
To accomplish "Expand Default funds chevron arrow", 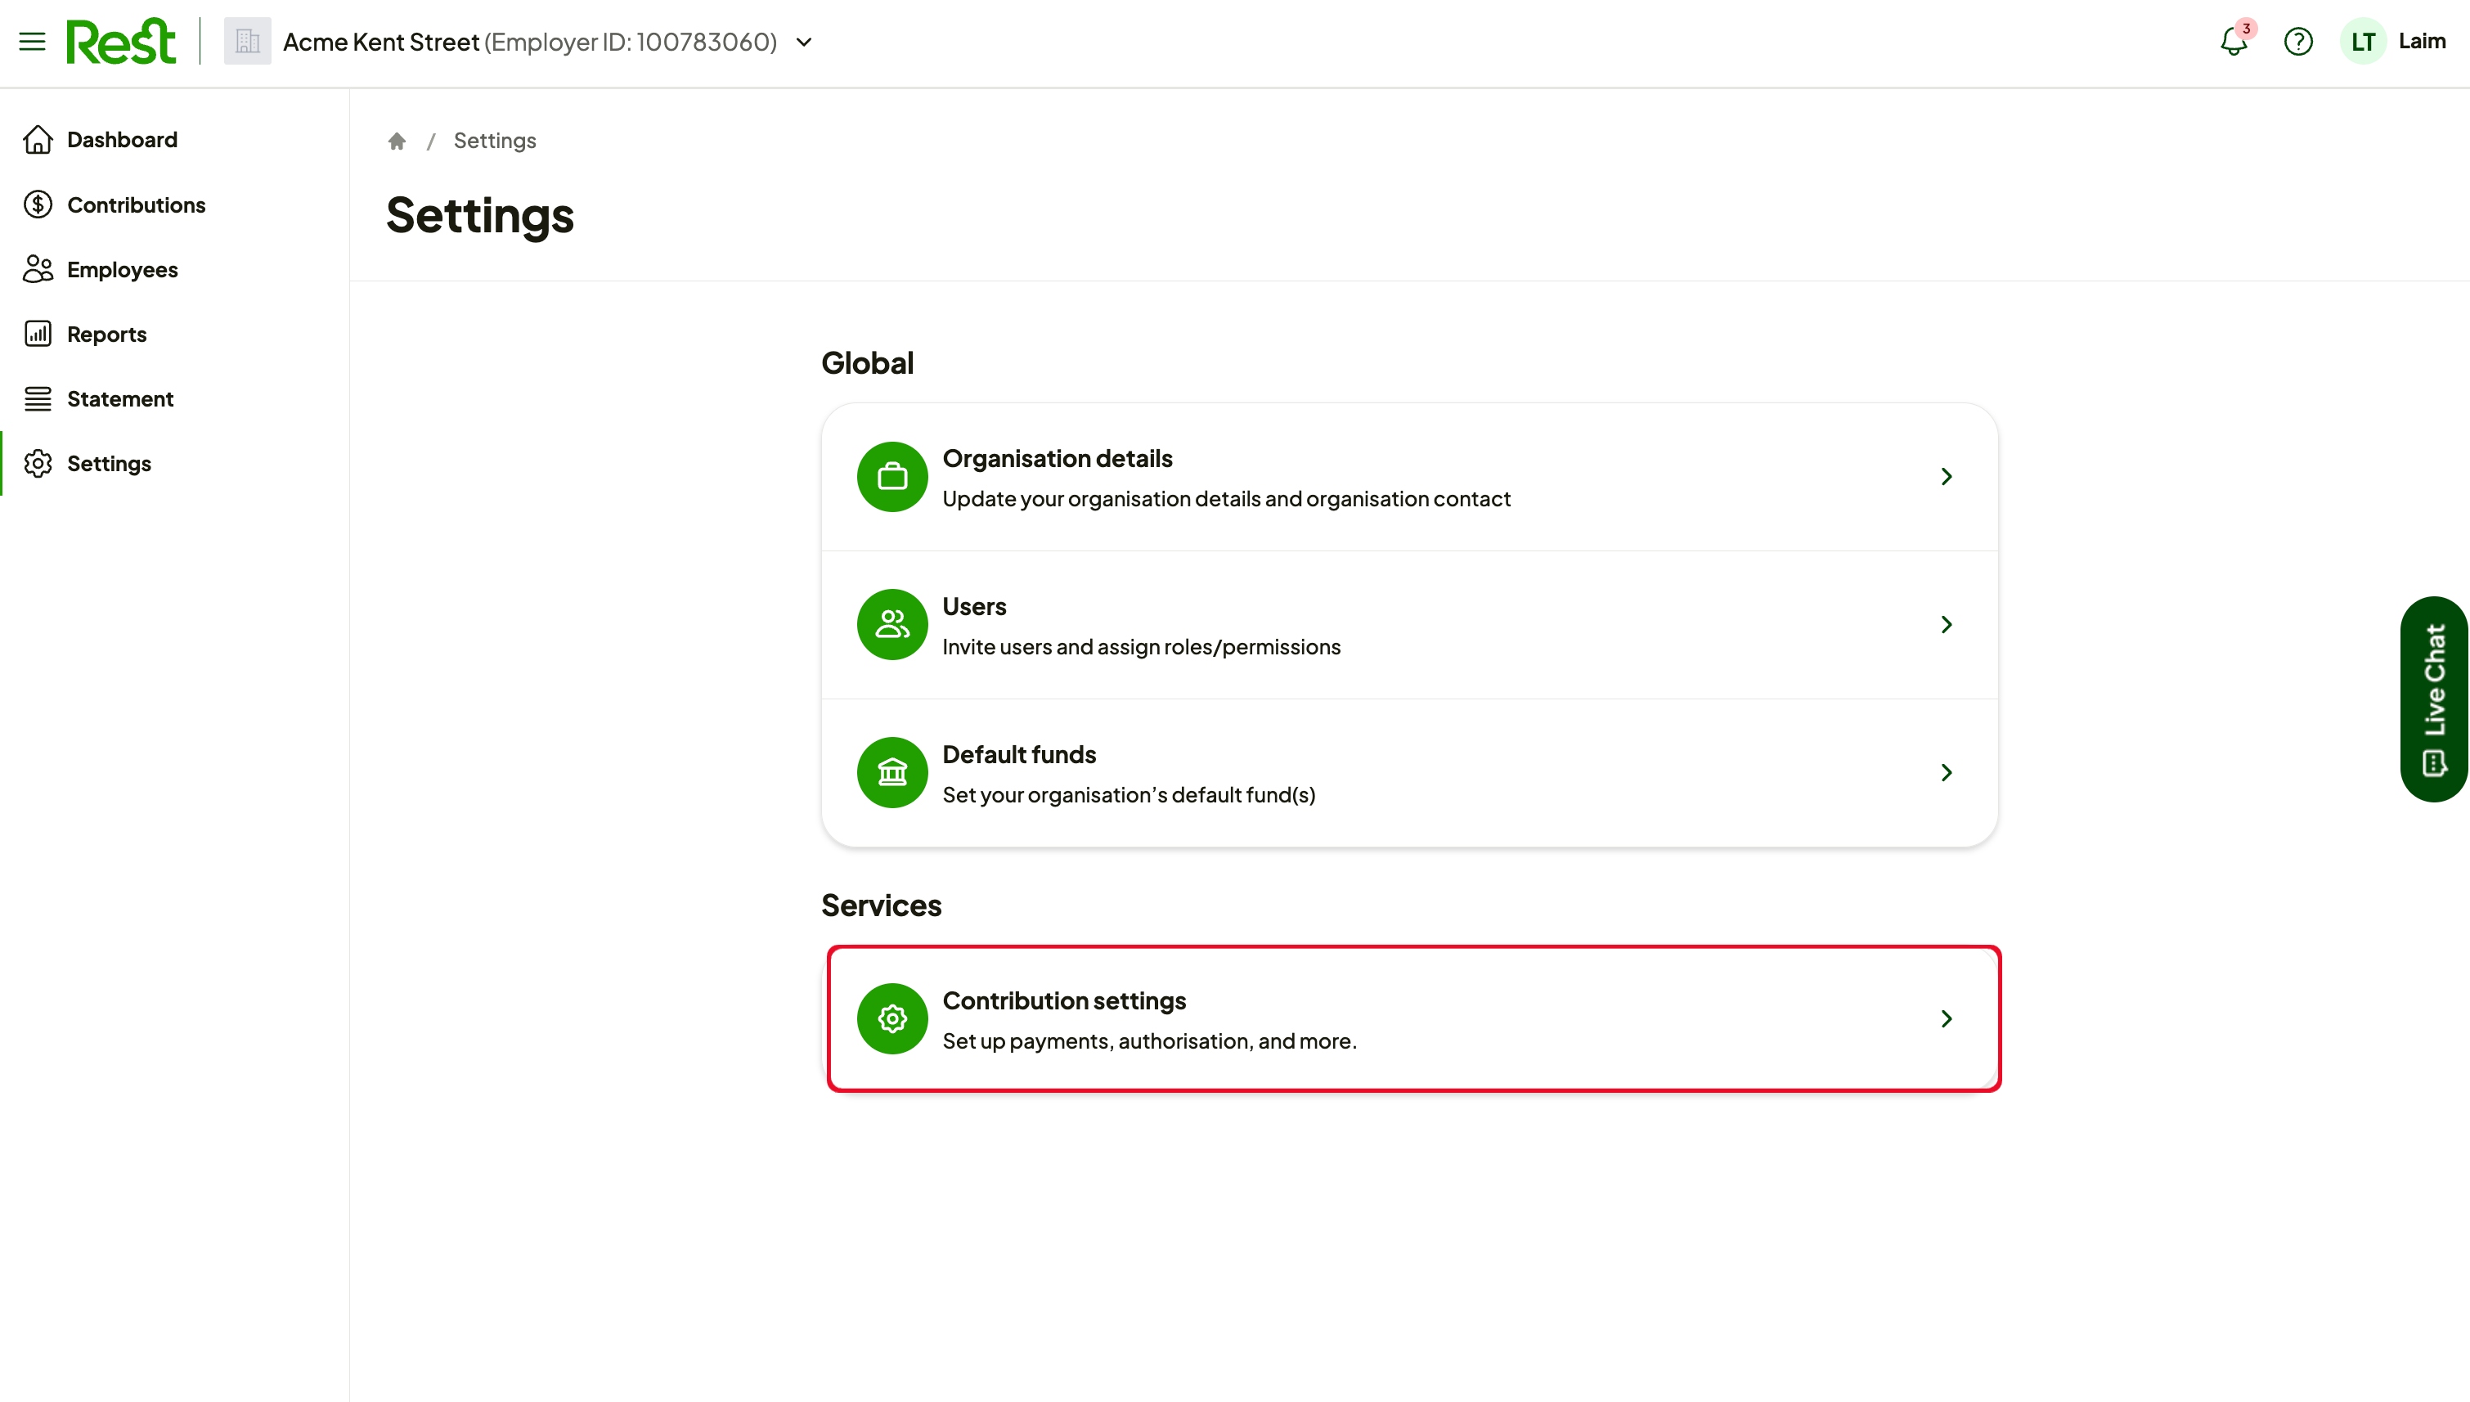I will [x=1947, y=772].
